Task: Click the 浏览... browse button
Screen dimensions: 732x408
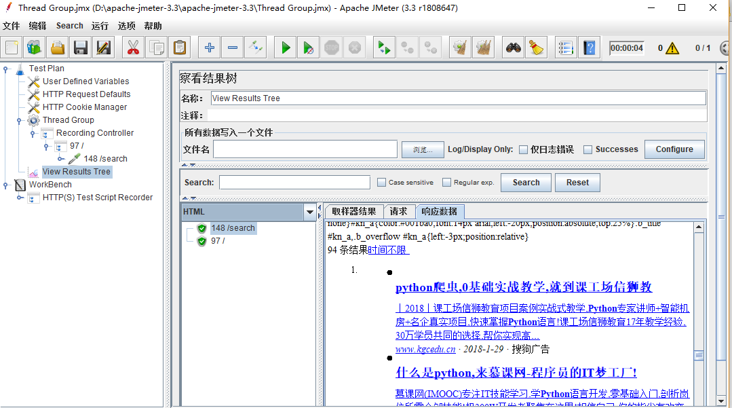Action: [423, 149]
